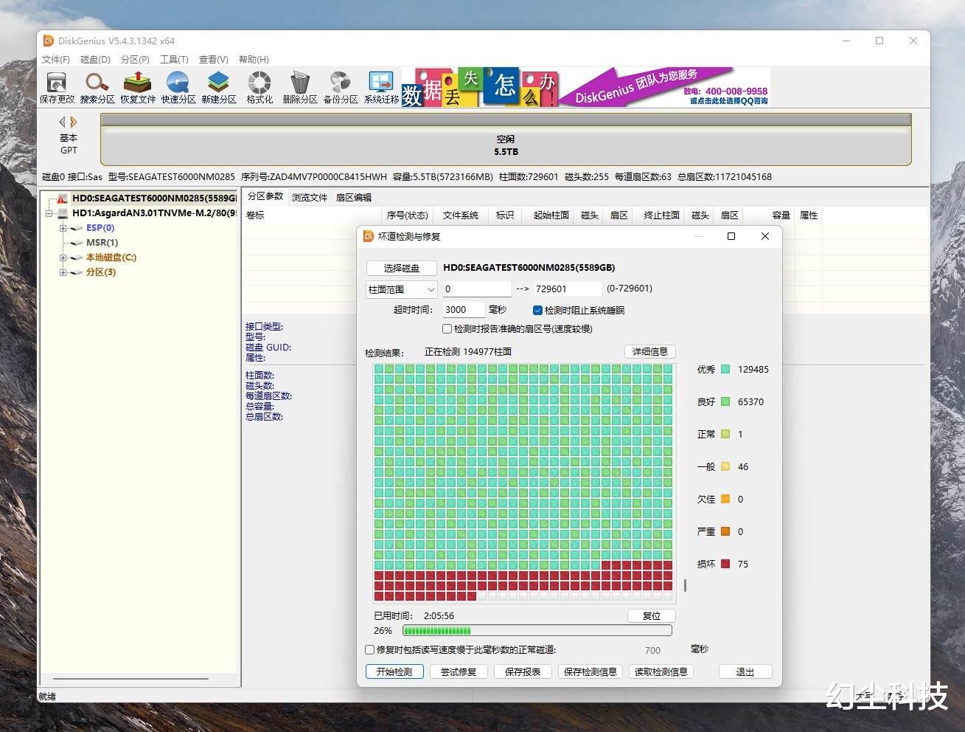965x732 pixels.
Task: Expand the ESP(0) partition node
Action: [63, 228]
